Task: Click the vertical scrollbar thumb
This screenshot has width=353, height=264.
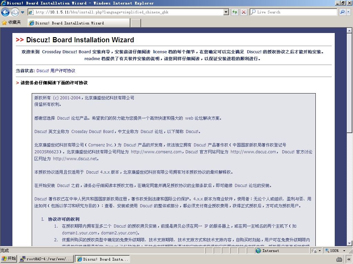Action: coord(350,83)
